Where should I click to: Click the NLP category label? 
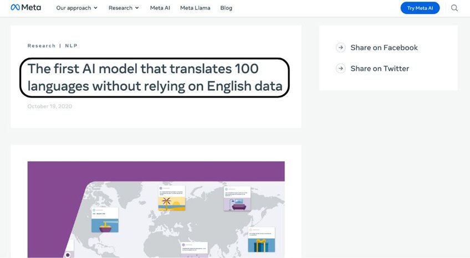tap(71, 46)
